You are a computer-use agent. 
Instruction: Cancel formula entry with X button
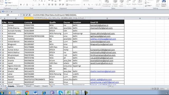[x=24, y=15]
